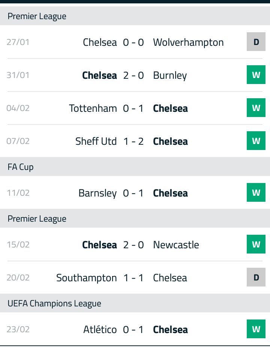Open the Southampton team link
The height and width of the screenshot is (348, 270).
point(87,278)
